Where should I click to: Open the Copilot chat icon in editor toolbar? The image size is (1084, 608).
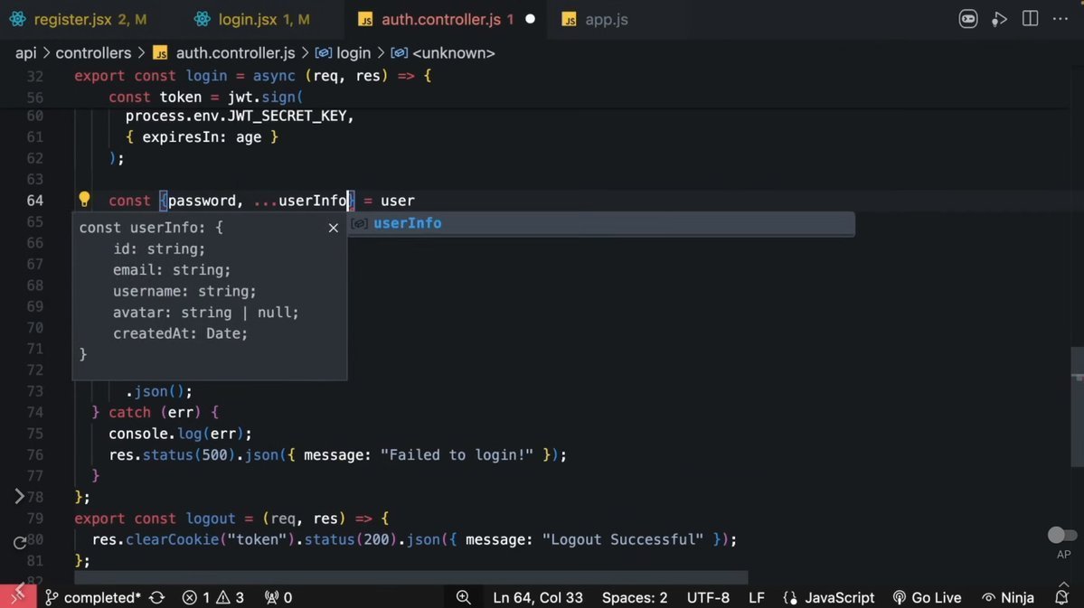(968, 19)
